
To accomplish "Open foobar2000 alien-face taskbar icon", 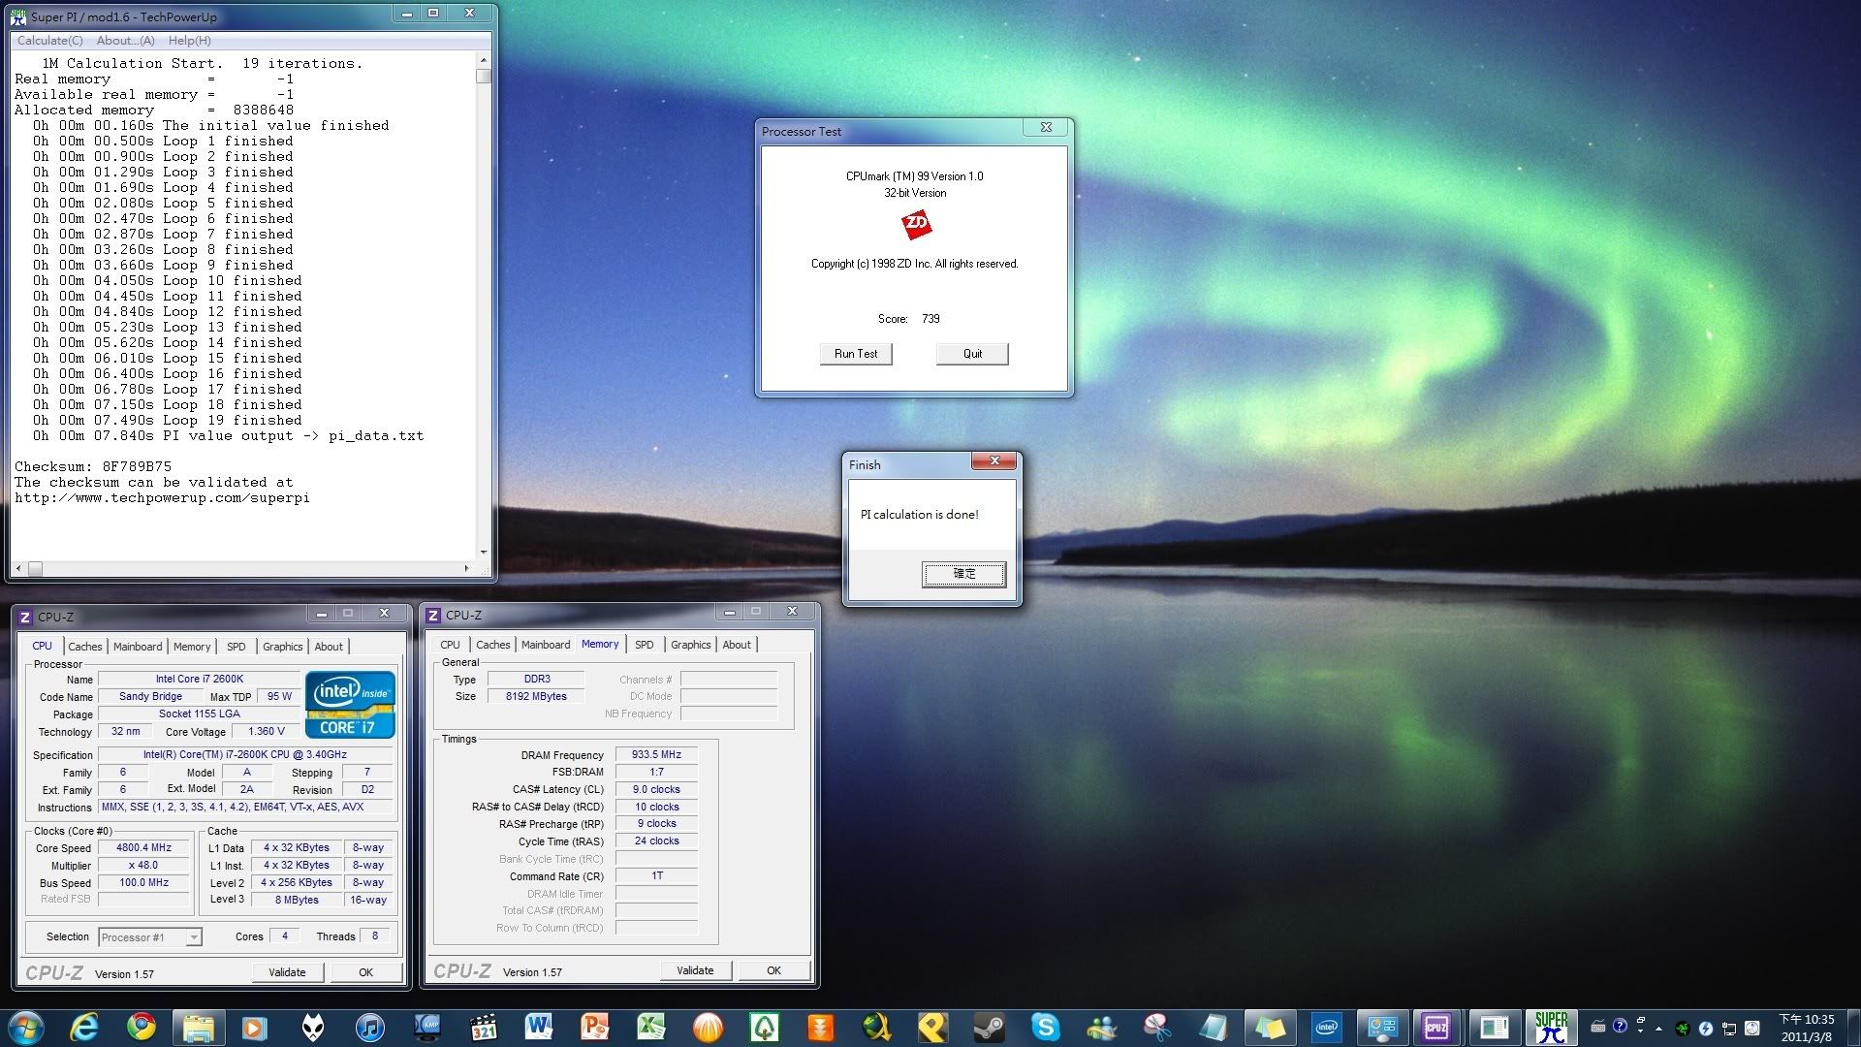I will (312, 1027).
